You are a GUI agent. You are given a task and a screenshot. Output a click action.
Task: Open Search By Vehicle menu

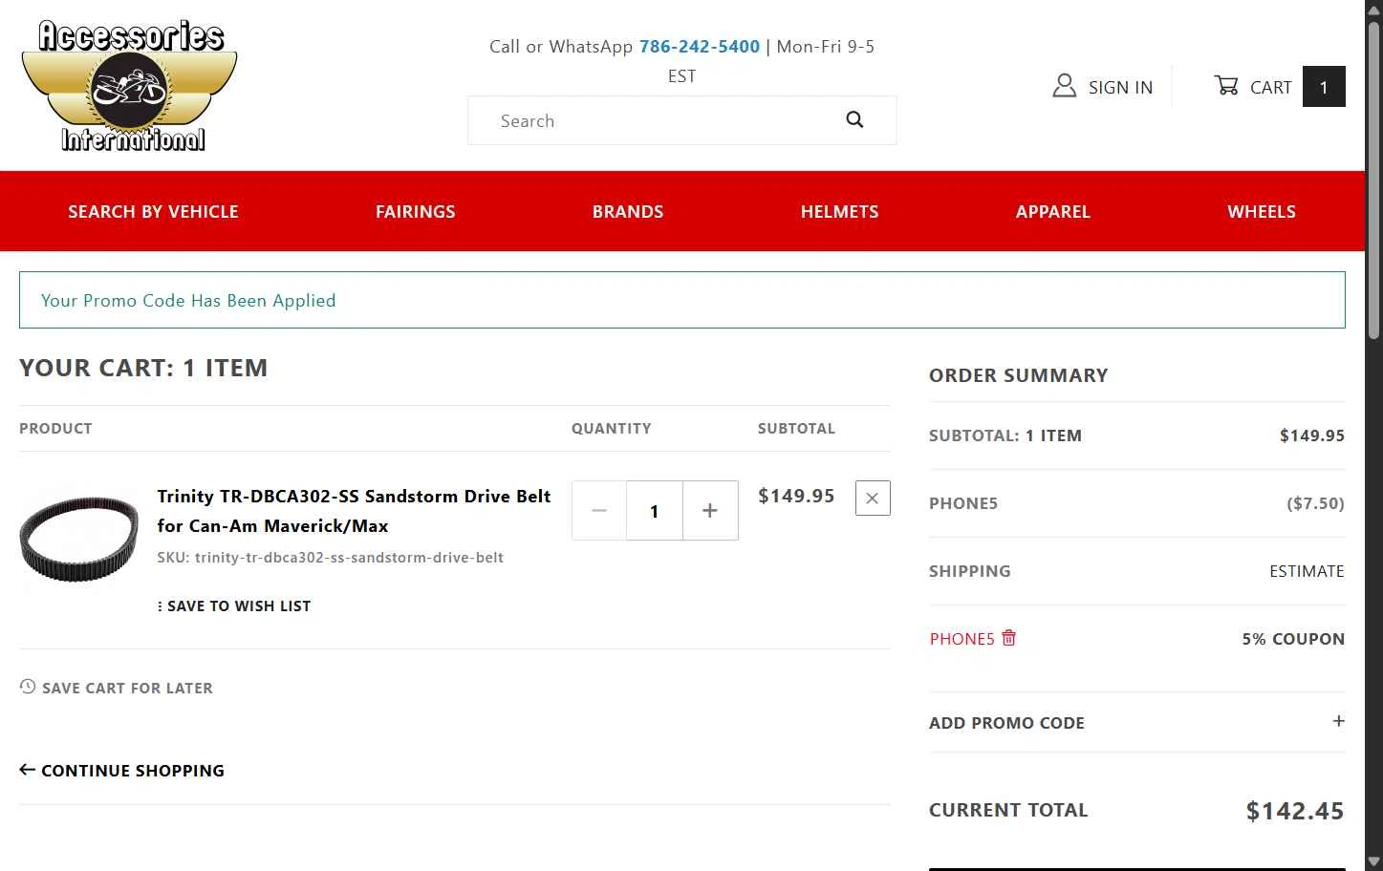[153, 211]
